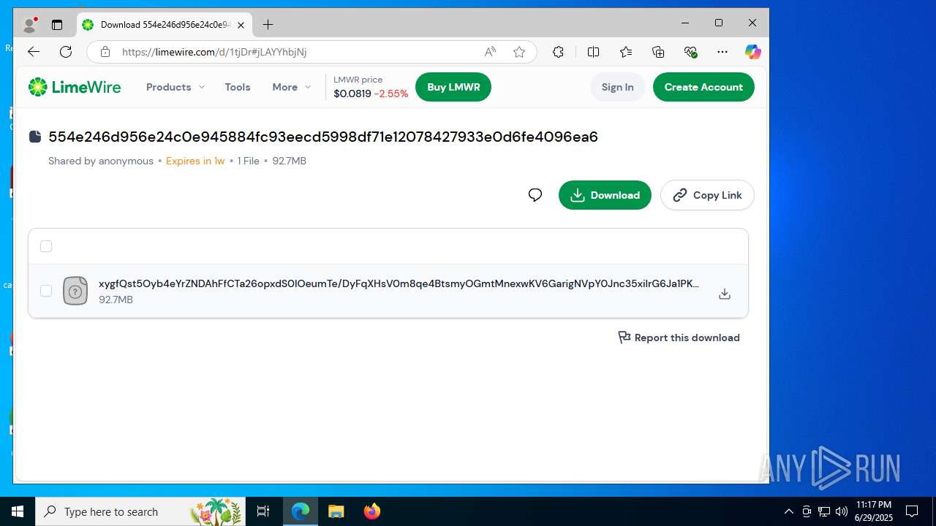The width and height of the screenshot is (936, 526).
Task: Close the Download 554e246d browser tab
Action: [x=241, y=25]
